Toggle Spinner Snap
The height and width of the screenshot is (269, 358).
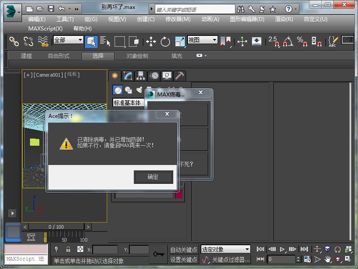tap(316, 42)
